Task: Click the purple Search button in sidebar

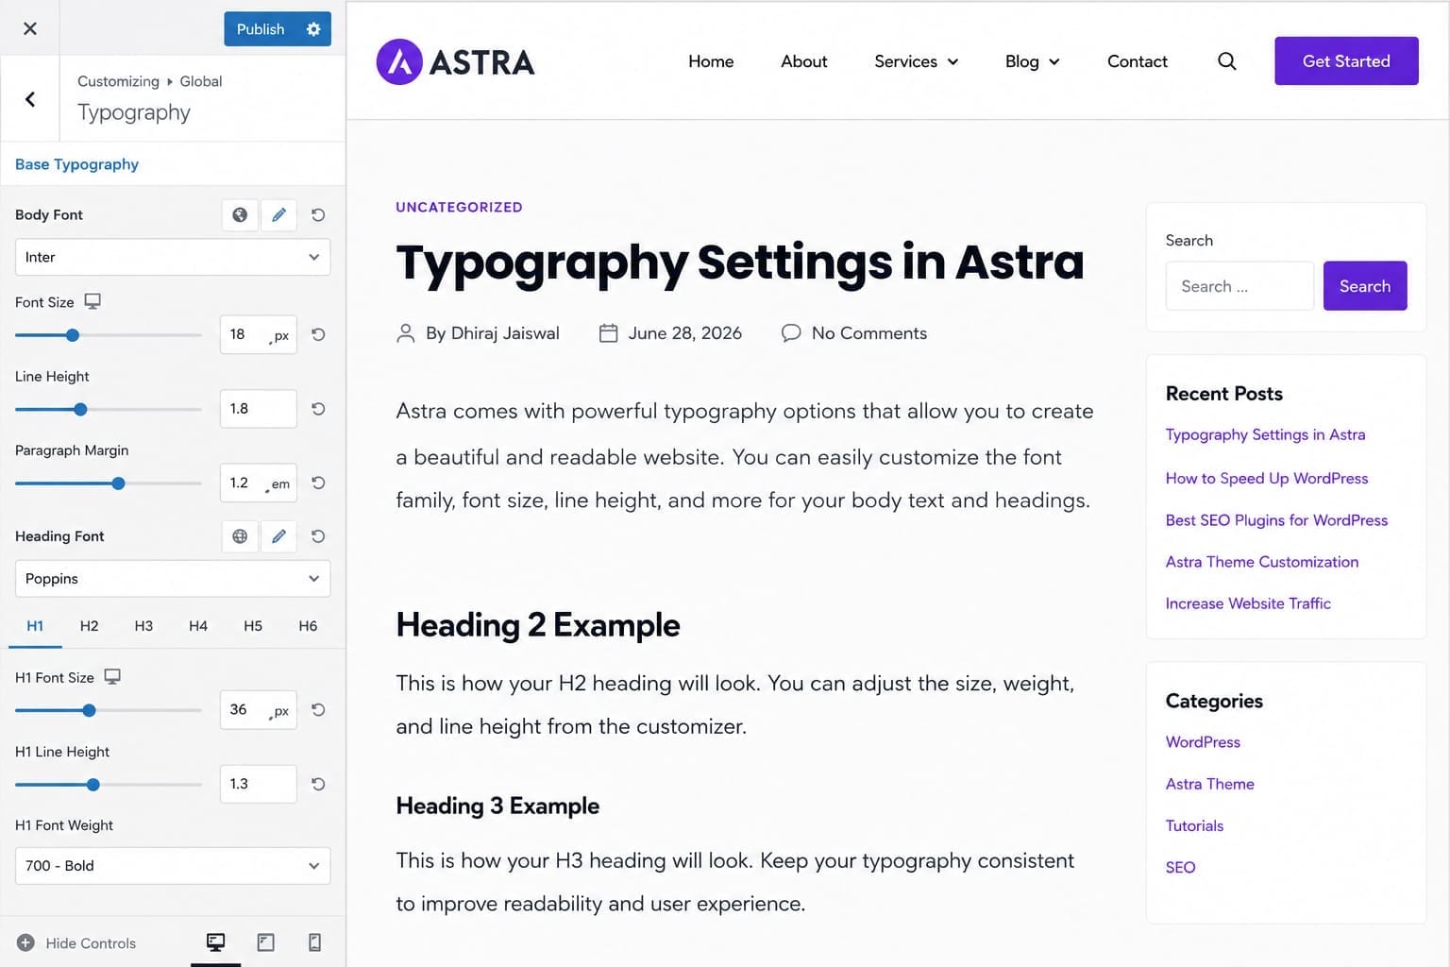Action: [1365, 286]
